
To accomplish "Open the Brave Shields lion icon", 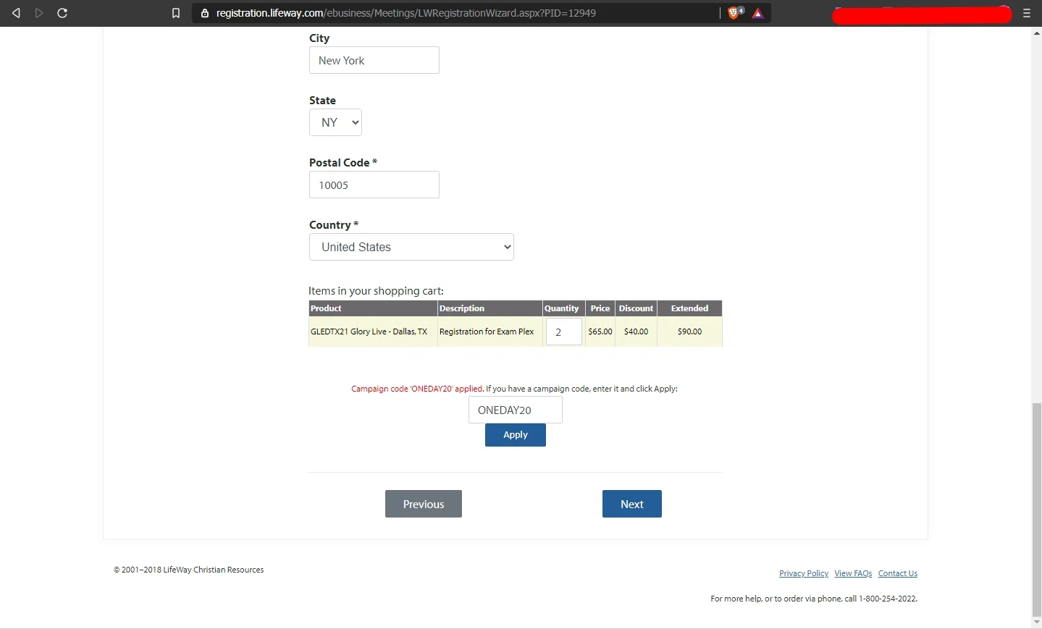I will [735, 13].
